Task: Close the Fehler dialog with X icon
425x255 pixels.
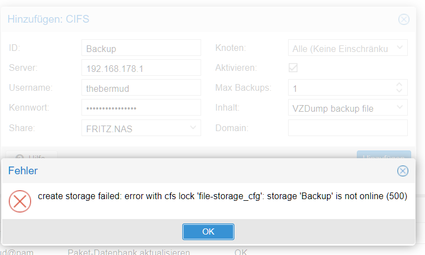Action: pyautogui.click(x=402, y=171)
